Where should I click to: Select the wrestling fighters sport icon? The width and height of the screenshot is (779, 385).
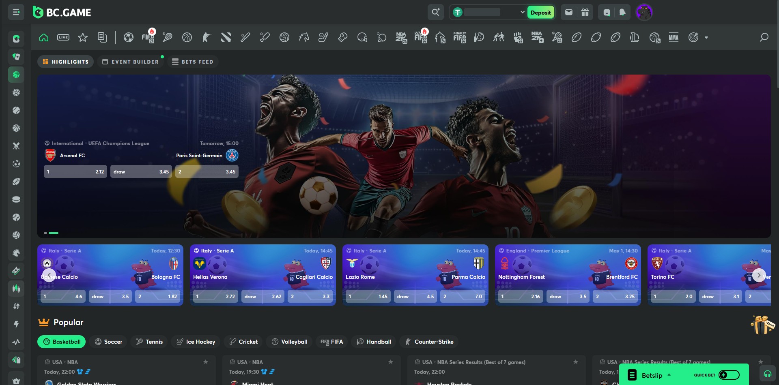point(499,38)
